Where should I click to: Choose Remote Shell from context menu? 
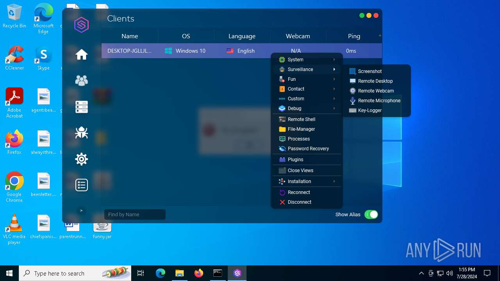click(307, 119)
